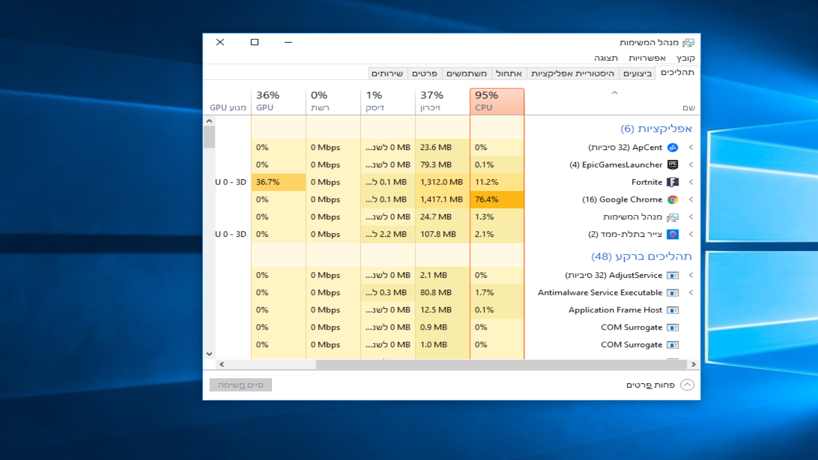
Task: Switch to the ביצועים (Performance) tab
Action: pyautogui.click(x=637, y=73)
